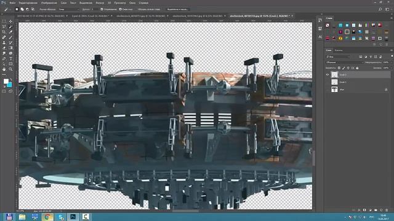Select the Crop tool
The height and width of the screenshot is (221, 394).
point(4,32)
